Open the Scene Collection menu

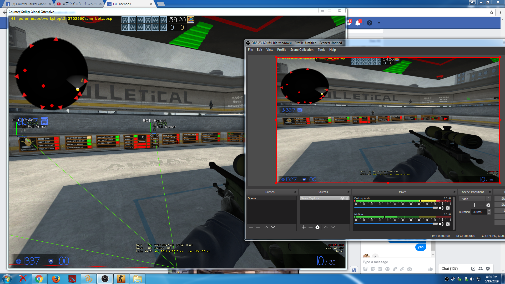[302, 50]
